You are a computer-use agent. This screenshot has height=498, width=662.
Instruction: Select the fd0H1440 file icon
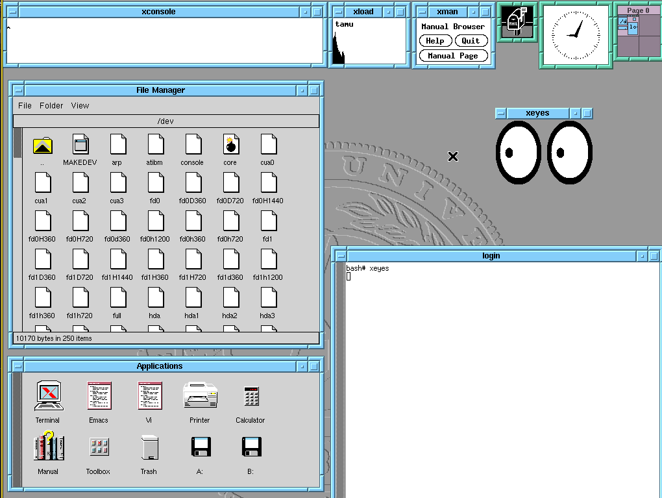(269, 182)
